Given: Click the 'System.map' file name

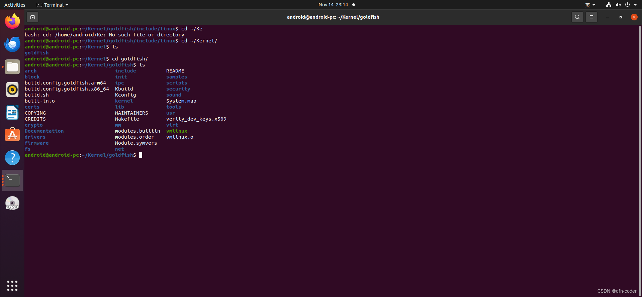Looking at the screenshot, I should (181, 101).
